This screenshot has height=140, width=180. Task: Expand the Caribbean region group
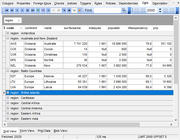click(x=8, y=98)
